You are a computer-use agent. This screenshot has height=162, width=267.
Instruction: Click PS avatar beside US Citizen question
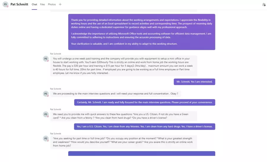coord(46,114)
